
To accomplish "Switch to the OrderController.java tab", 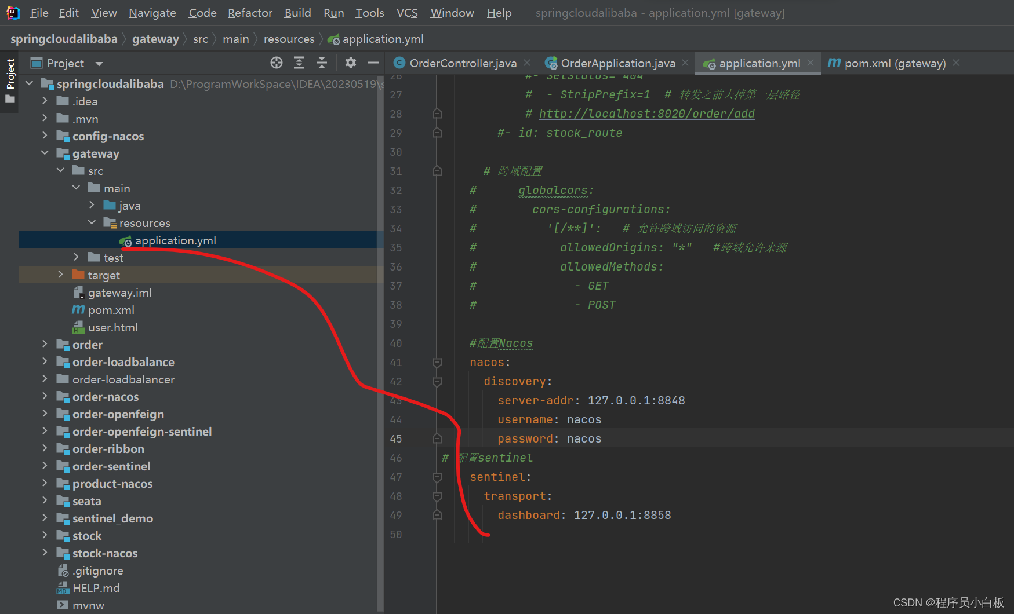I will [463, 63].
